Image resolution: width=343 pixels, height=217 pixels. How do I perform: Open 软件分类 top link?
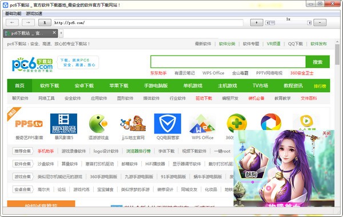pyautogui.click(x=227, y=44)
